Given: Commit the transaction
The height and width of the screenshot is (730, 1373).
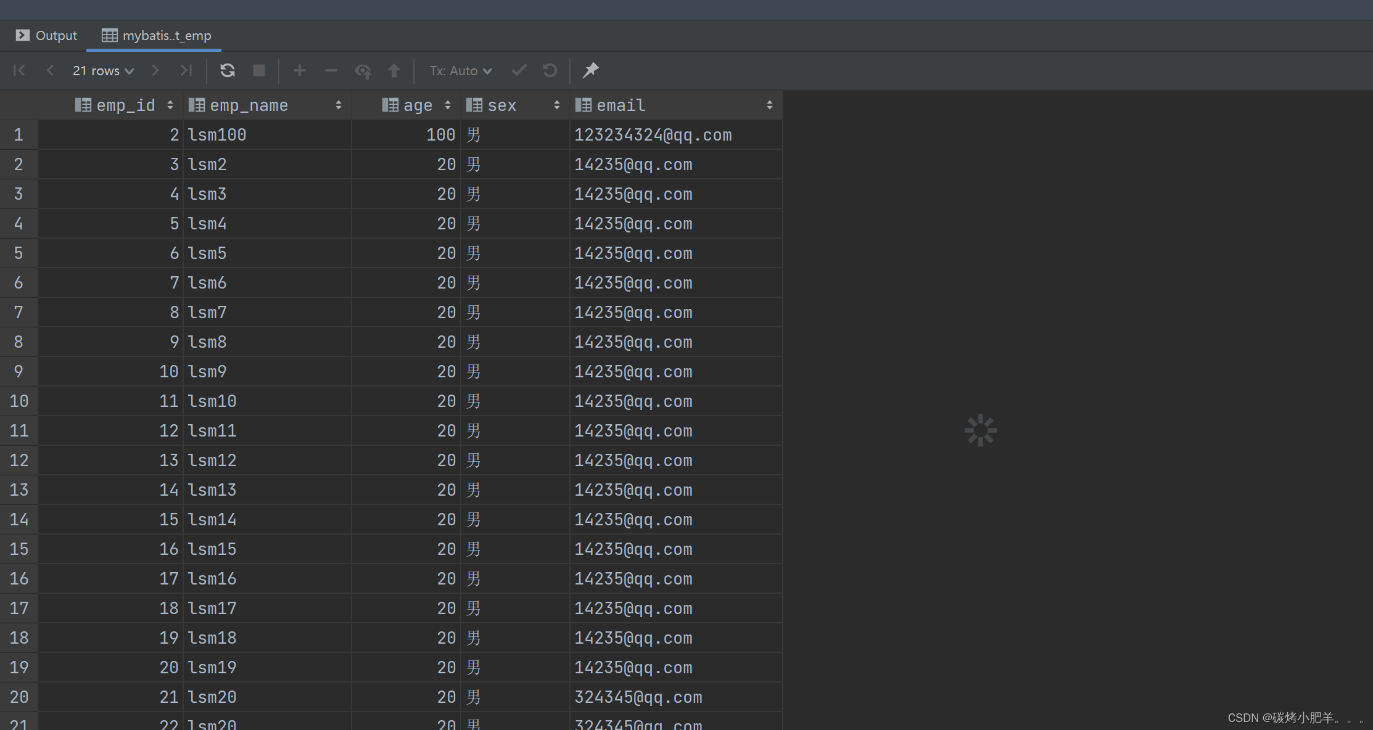Looking at the screenshot, I should coord(519,70).
